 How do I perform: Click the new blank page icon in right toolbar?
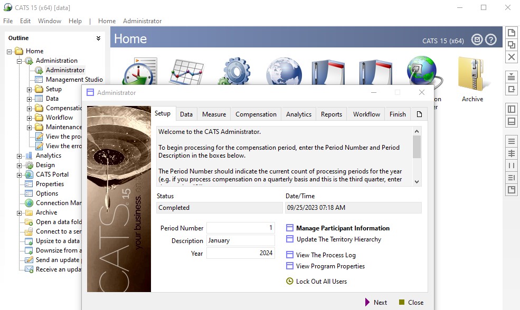tap(512, 33)
